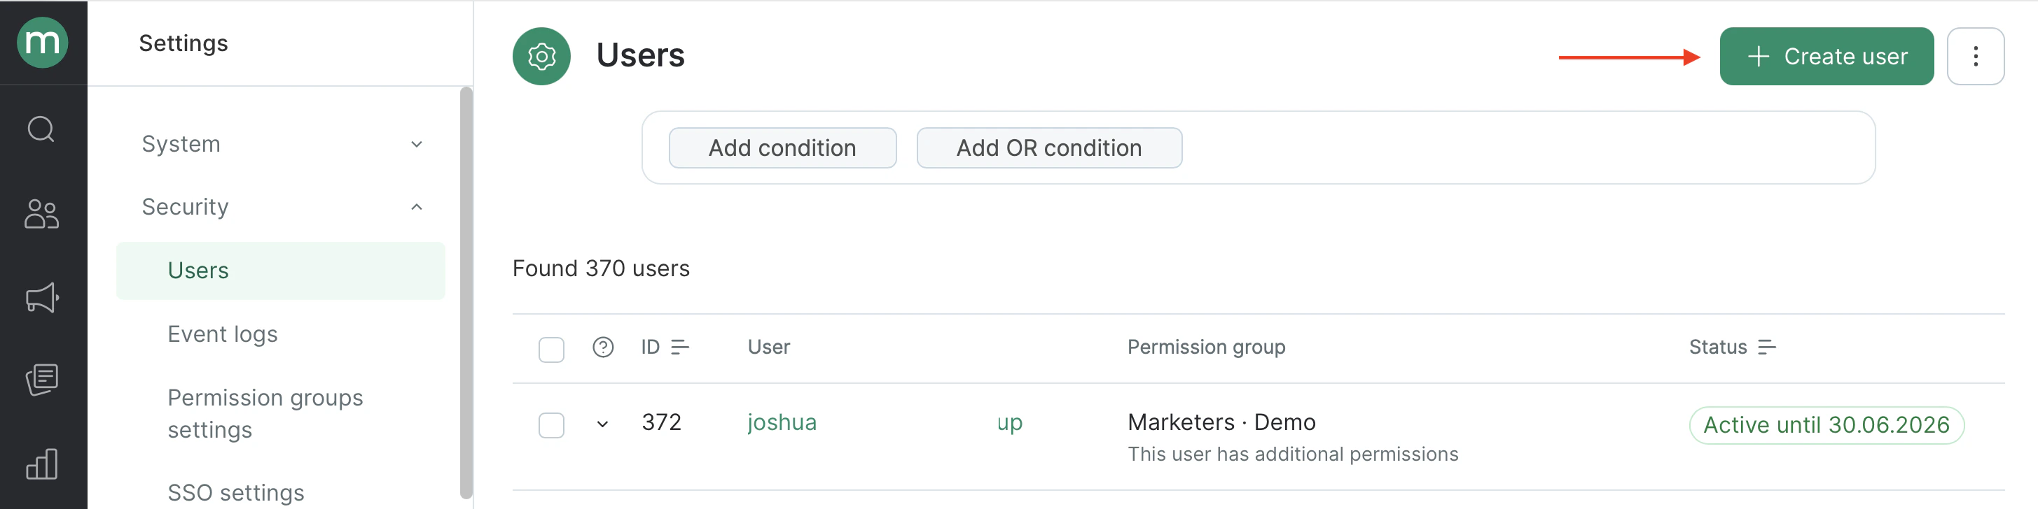Viewport: 2038px width, 509px height.
Task: Click the Users gear icon
Action: (541, 56)
